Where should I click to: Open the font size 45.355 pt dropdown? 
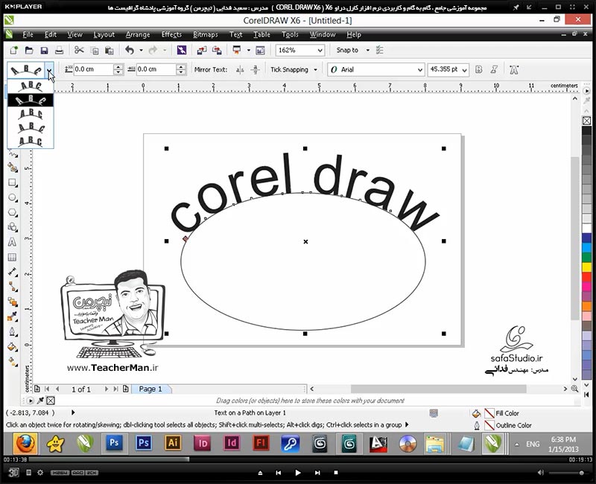point(464,69)
